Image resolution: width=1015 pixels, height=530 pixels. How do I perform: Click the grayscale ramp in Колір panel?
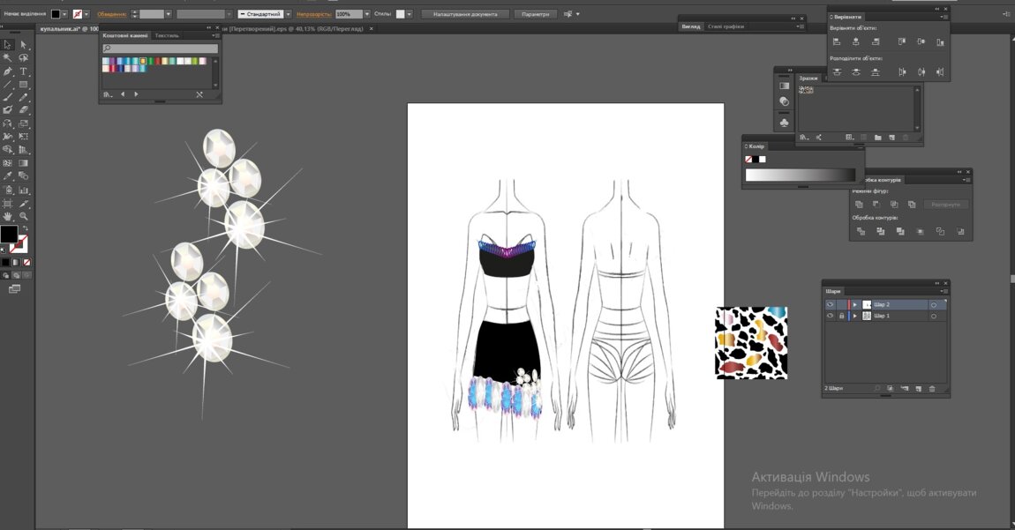coord(800,175)
